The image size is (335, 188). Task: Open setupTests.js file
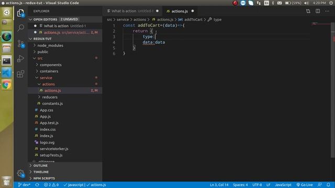tap(65, 155)
